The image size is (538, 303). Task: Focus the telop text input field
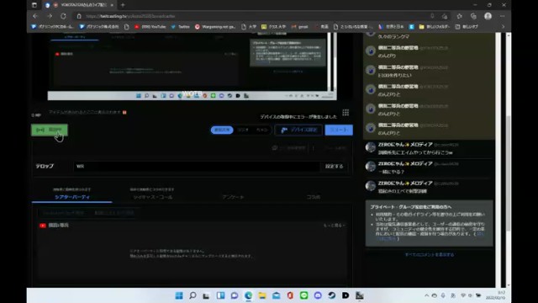click(196, 167)
